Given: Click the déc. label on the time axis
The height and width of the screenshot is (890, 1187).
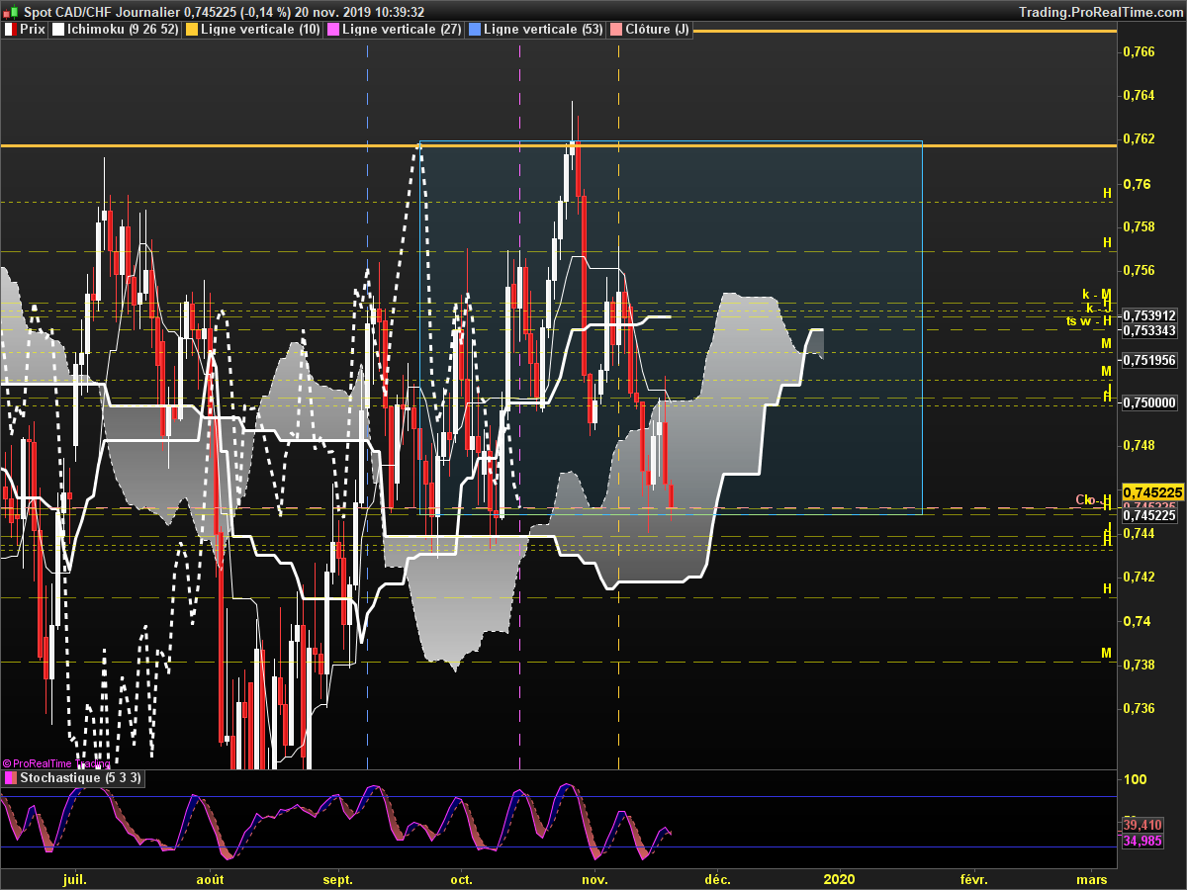Looking at the screenshot, I should 717,878.
